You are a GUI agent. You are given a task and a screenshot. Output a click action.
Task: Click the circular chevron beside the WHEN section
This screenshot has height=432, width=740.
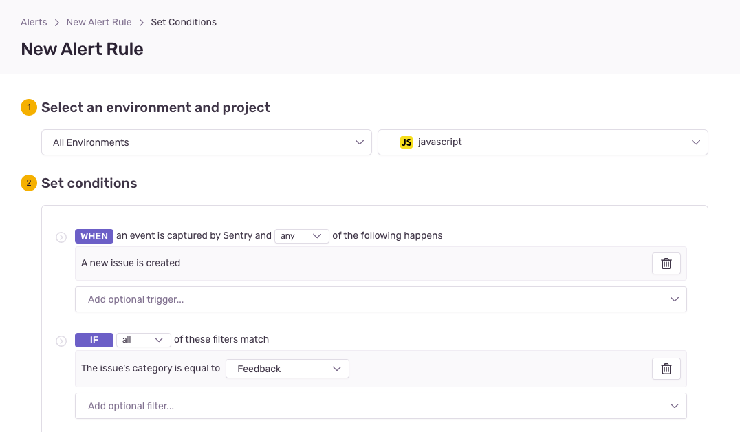[61, 236]
